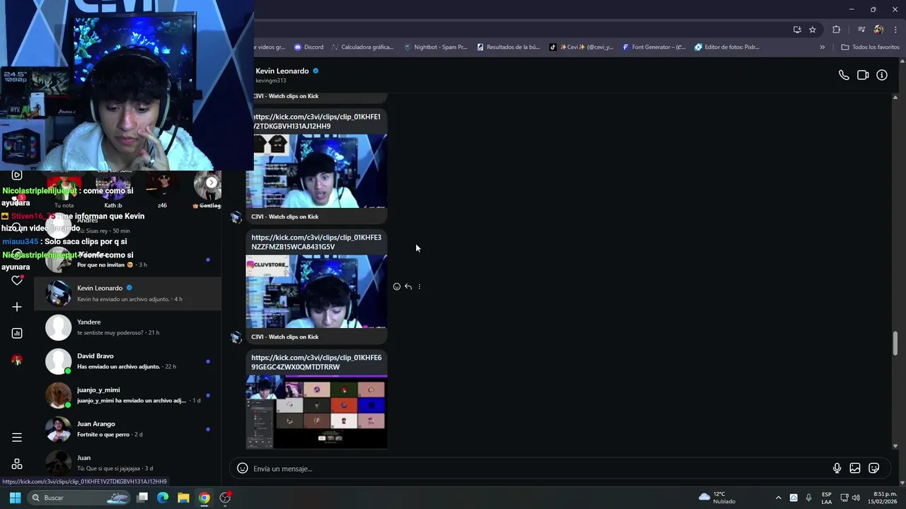Open clip link ending 91GEGC4ZWX0QMTDTRRW

coord(316,362)
